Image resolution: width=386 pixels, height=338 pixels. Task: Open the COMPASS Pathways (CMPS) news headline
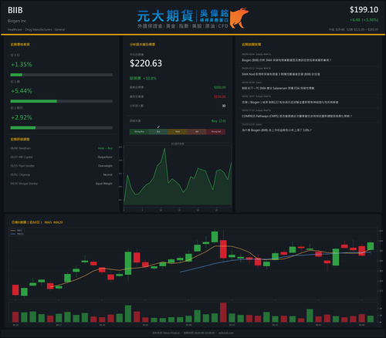pos(296,116)
